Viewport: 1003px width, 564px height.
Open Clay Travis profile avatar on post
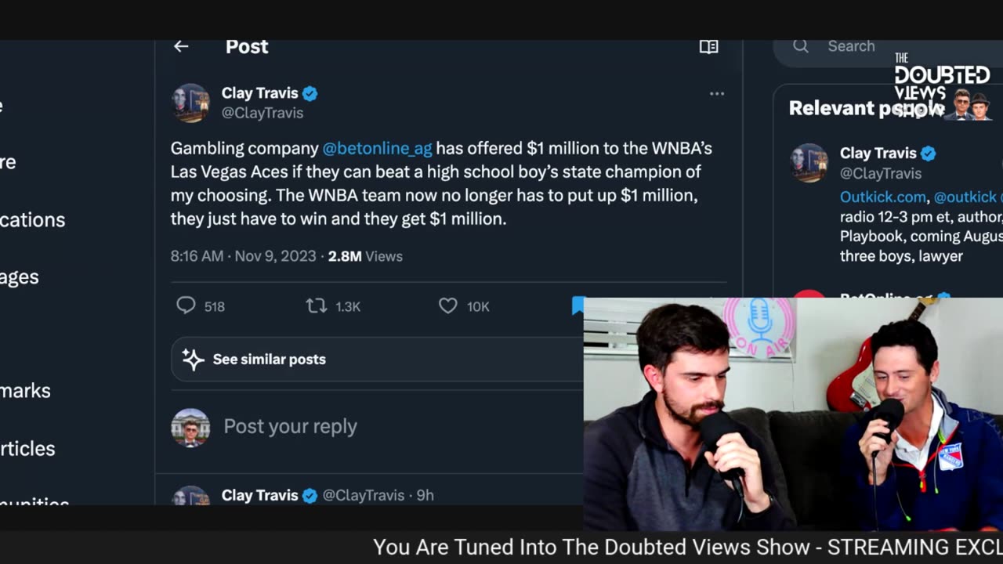(x=190, y=103)
